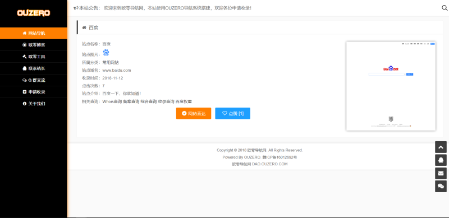Click the 百度权重 link
This screenshot has height=218, width=449.
[x=184, y=101]
